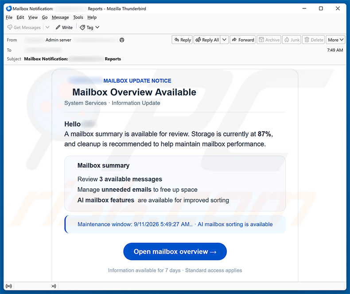The image size is (350, 294).
Task: Click the pencil Write icon
Action: tap(58, 27)
